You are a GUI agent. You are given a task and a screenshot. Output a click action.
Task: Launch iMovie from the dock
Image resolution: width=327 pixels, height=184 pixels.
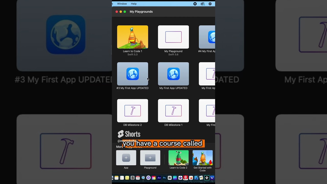[180, 178]
